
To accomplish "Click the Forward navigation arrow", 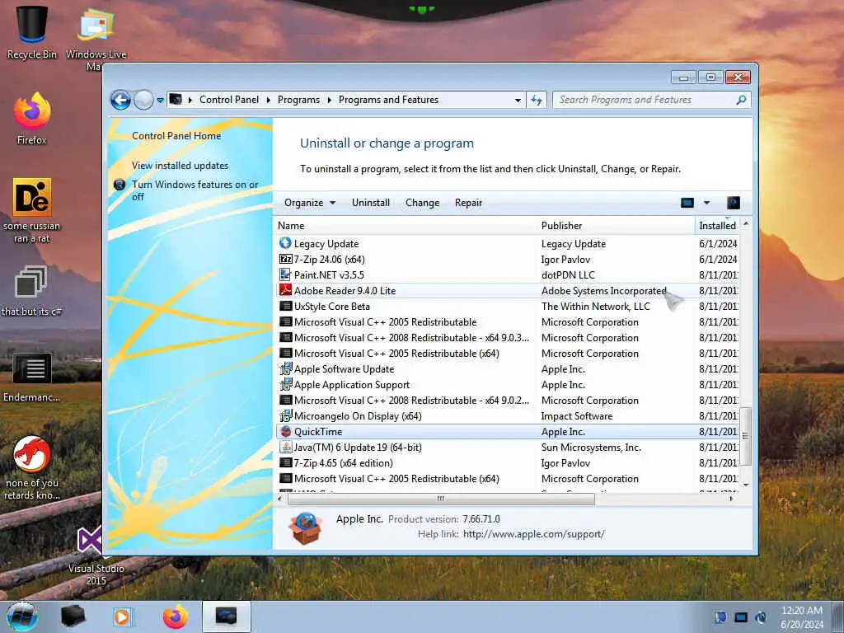I will (x=143, y=100).
